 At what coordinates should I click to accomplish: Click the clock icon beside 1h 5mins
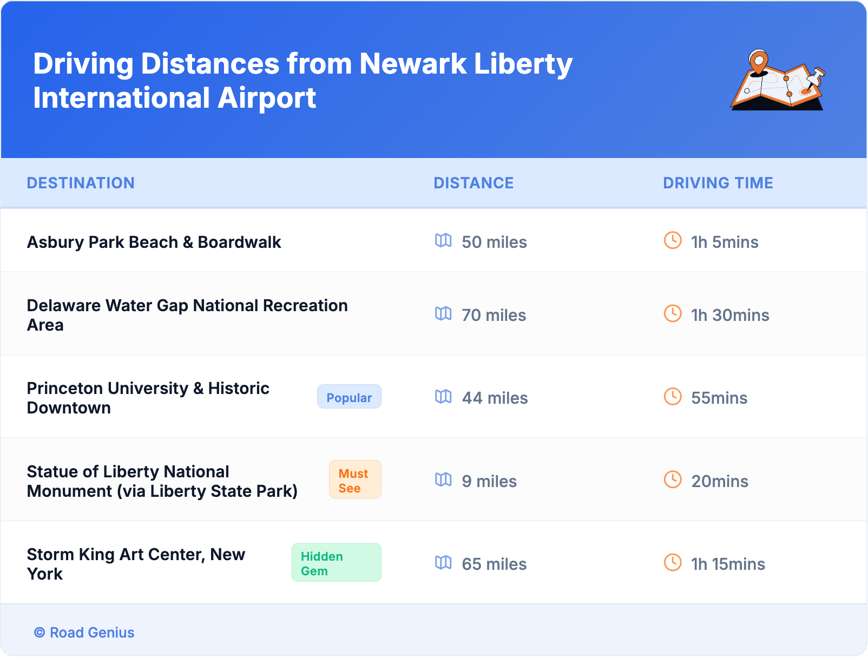673,240
